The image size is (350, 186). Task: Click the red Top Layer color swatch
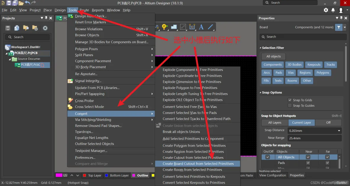click(x=84, y=175)
